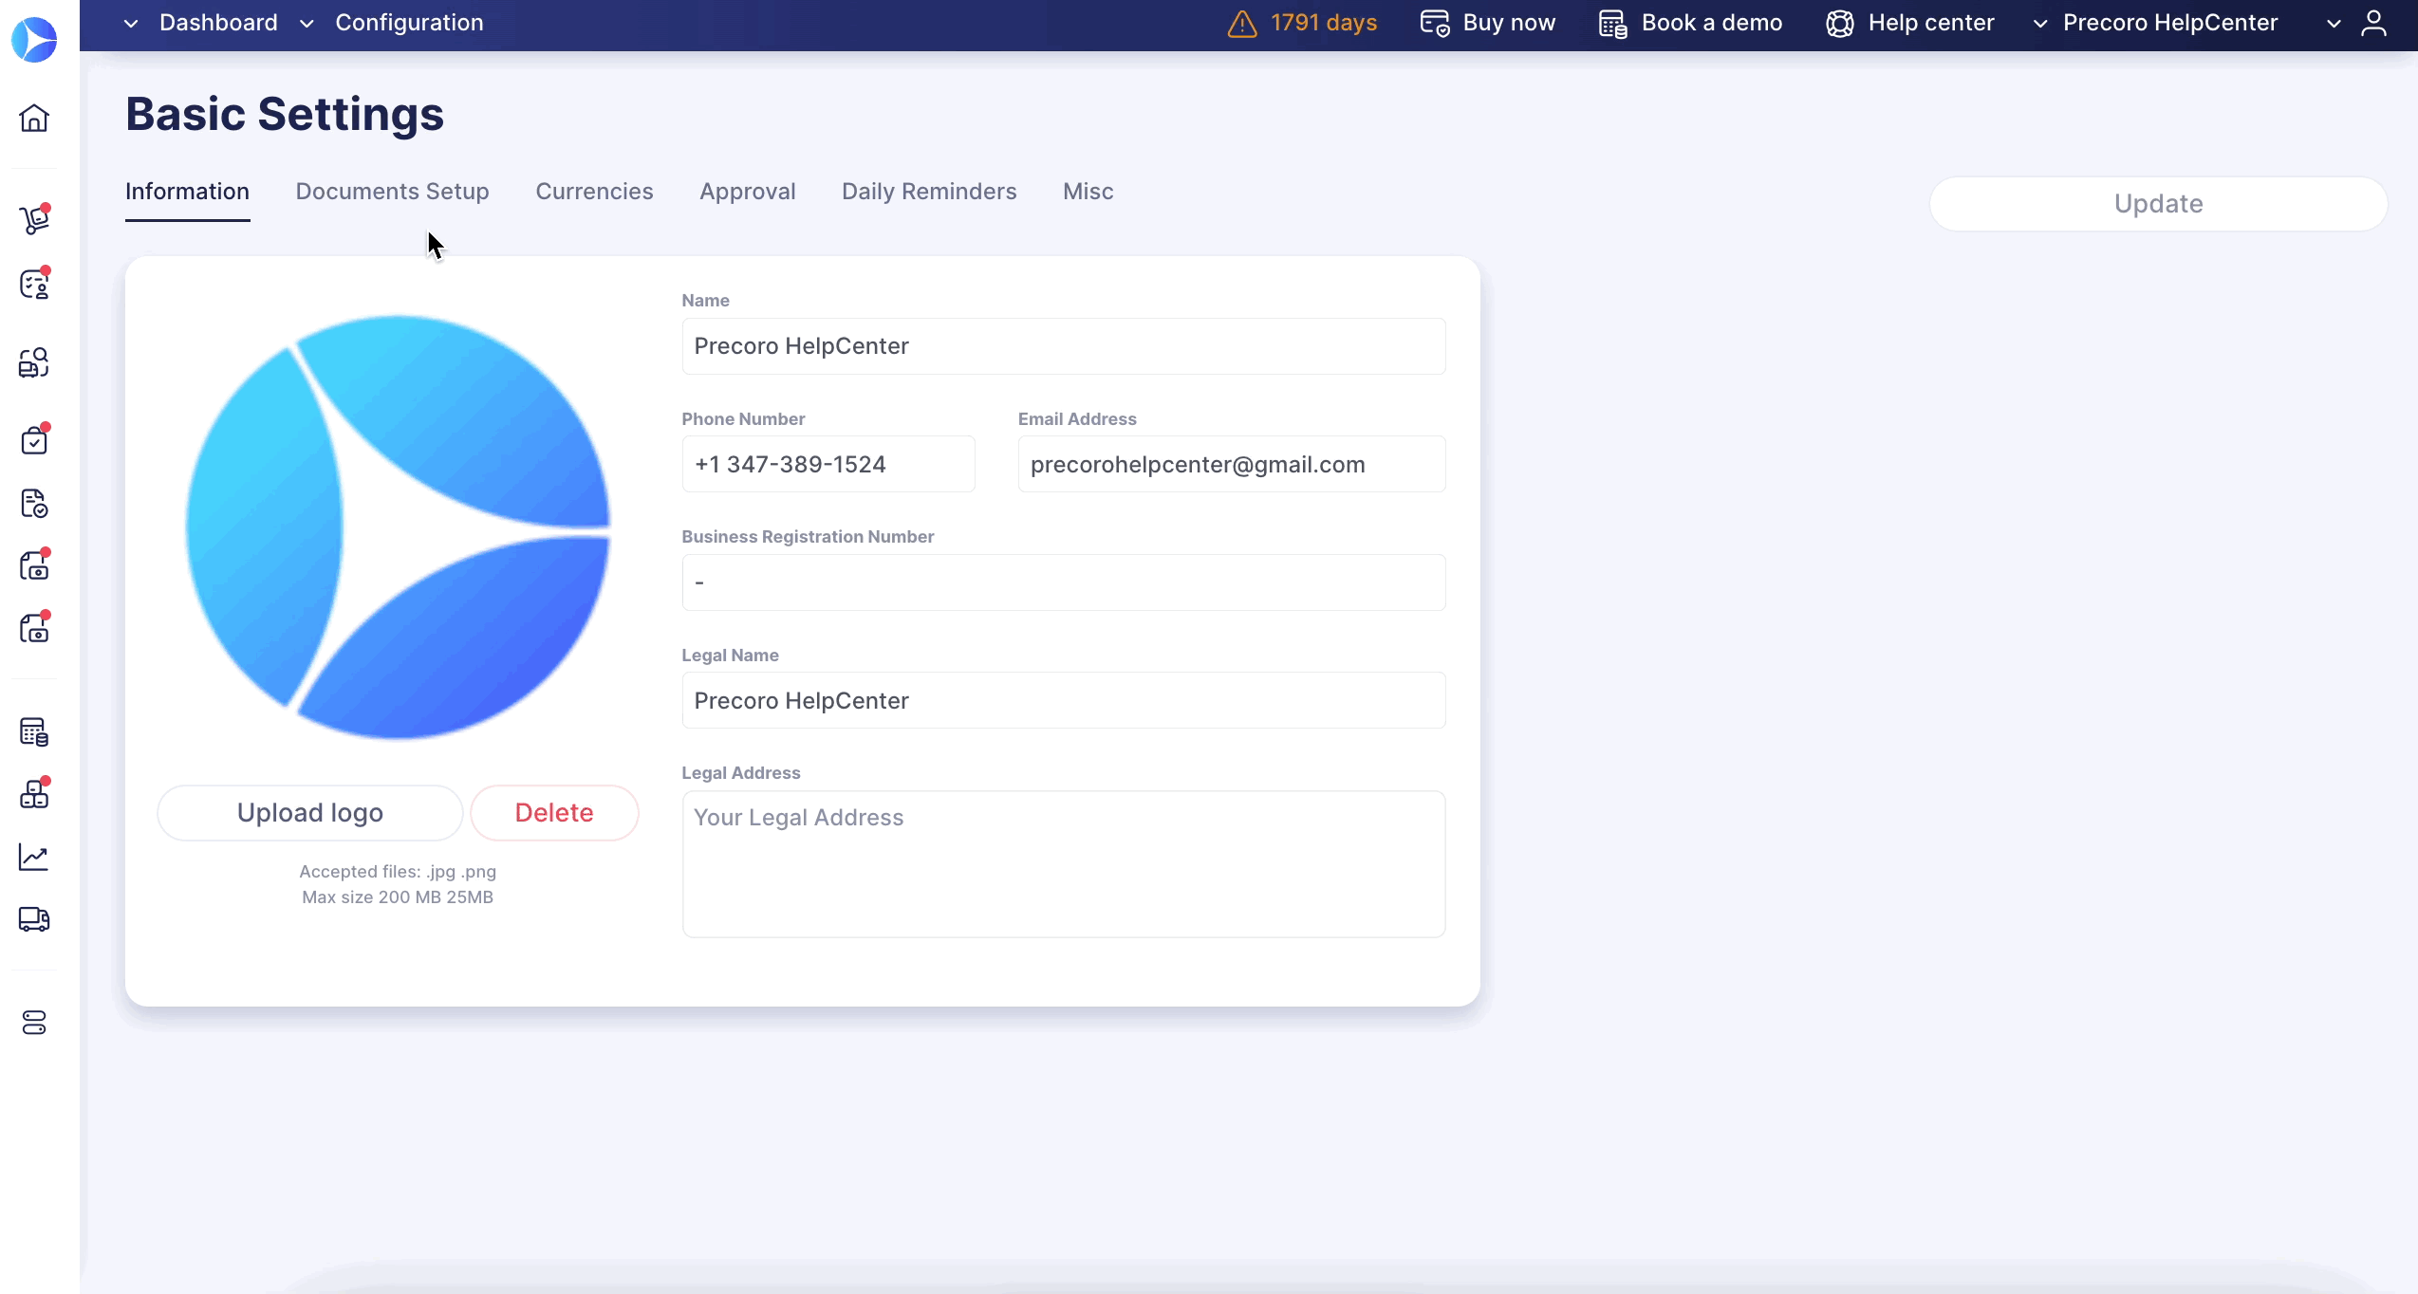This screenshot has width=2418, height=1294.
Task: Open the delivery truck sidebar icon
Action: [x=34, y=919]
